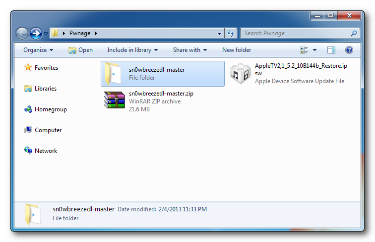Expand the arrow before Pwnage breadcrumb
375x242 pixels.
(x=64, y=33)
